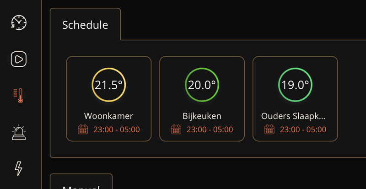Select the Woonkamer room name label
Screen dimensions: 366x189
coord(108,116)
